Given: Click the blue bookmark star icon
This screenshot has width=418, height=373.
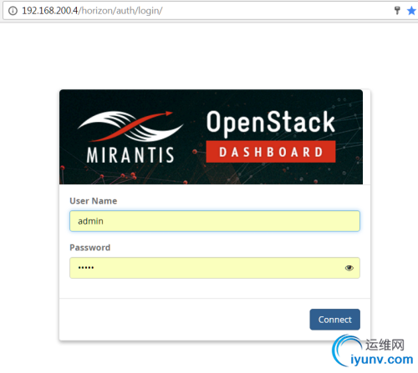Looking at the screenshot, I should click(411, 11).
